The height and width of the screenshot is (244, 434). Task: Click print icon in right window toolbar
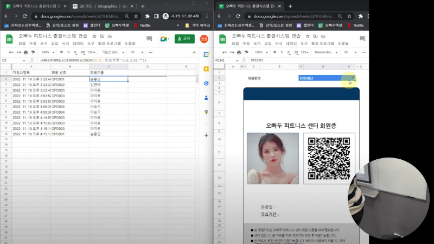click(239, 52)
